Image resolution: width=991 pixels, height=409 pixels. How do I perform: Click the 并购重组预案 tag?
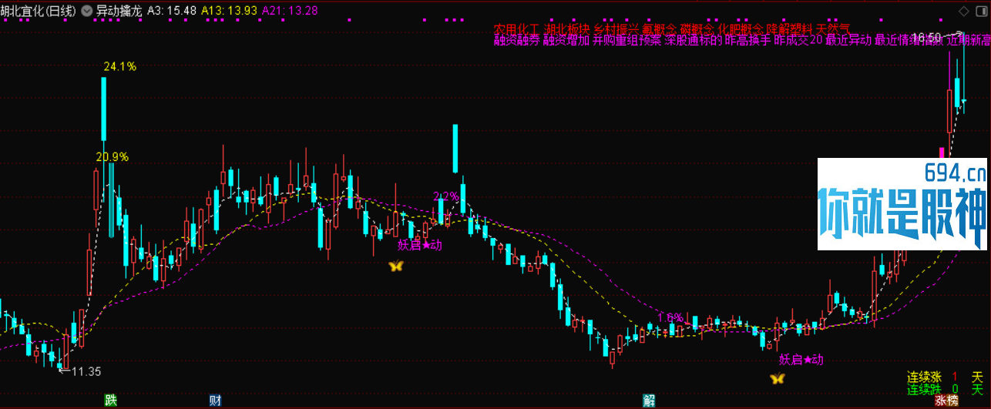click(x=628, y=41)
